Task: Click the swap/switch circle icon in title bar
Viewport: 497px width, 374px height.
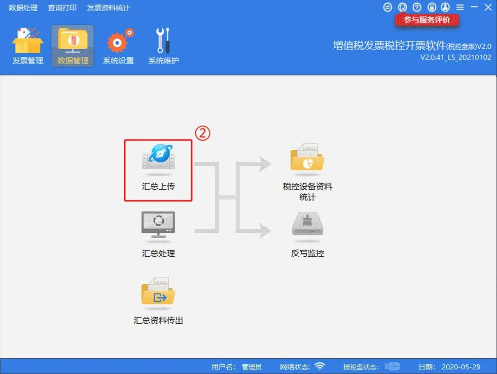Action: pos(387,7)
